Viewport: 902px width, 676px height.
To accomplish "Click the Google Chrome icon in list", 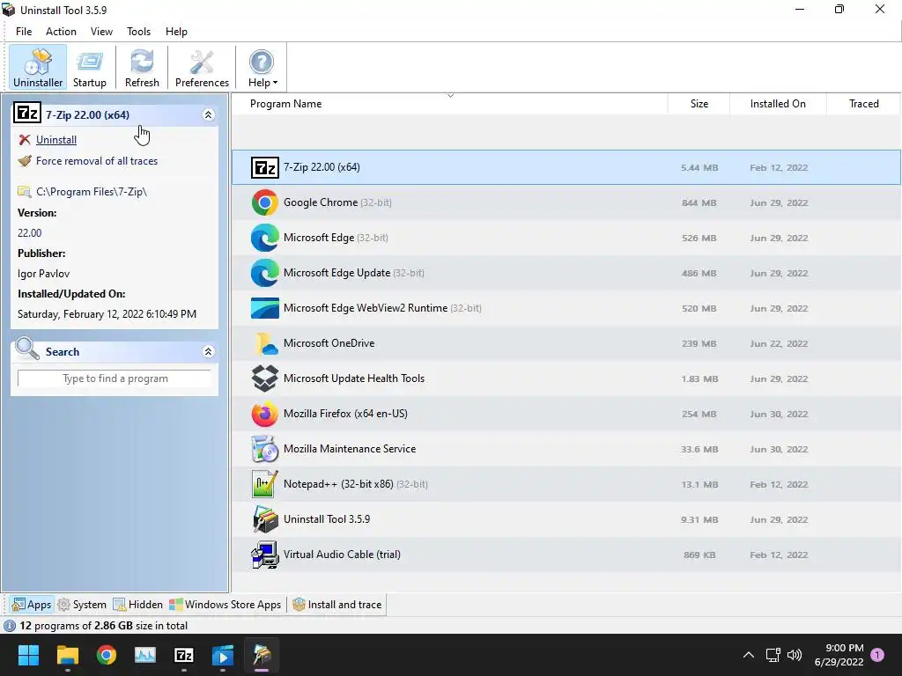I will click(x=265, y=203).
